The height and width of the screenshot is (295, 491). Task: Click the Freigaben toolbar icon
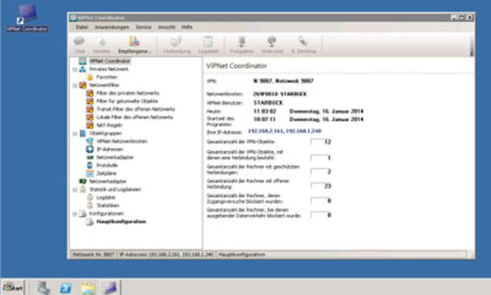[x=241, y=45]
